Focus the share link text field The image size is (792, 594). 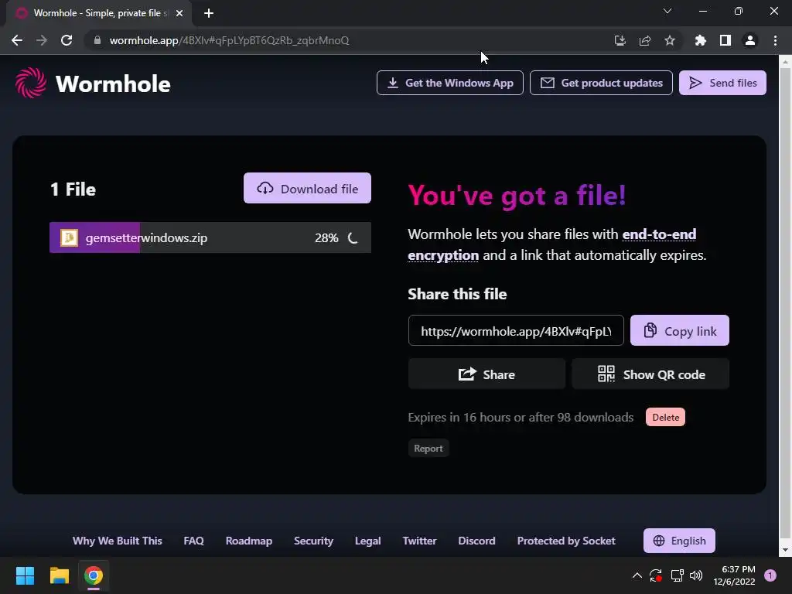pos(516,331)
